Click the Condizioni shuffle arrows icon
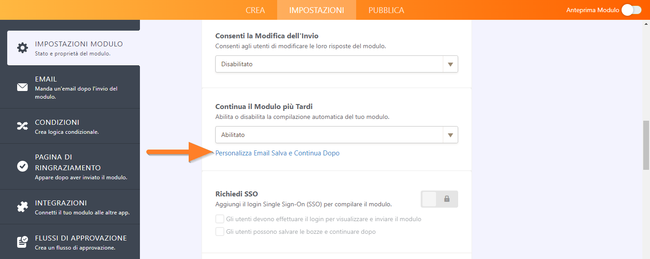Viewport: 650px width, 259px height. point(22,126)
